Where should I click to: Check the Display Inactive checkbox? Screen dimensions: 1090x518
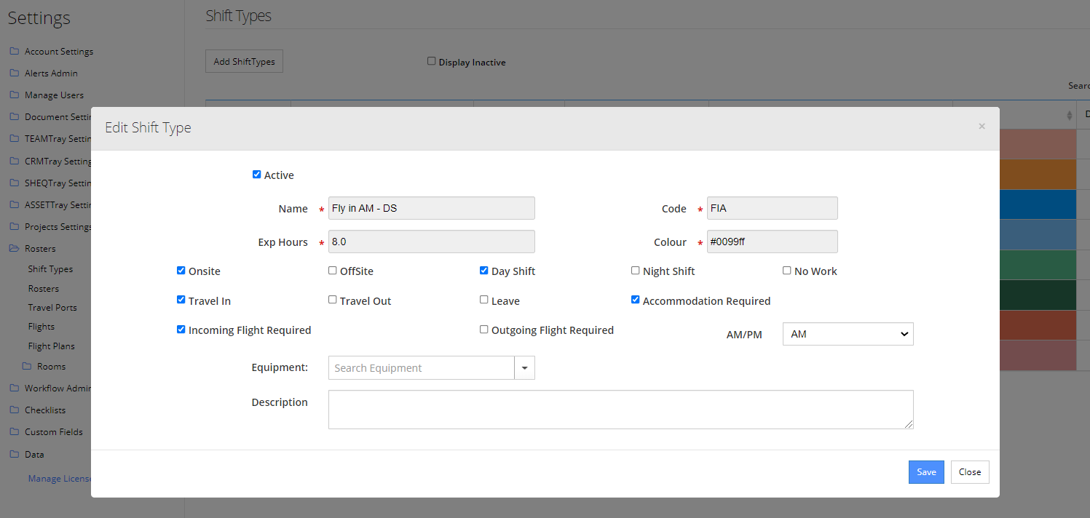pos(431,61)
